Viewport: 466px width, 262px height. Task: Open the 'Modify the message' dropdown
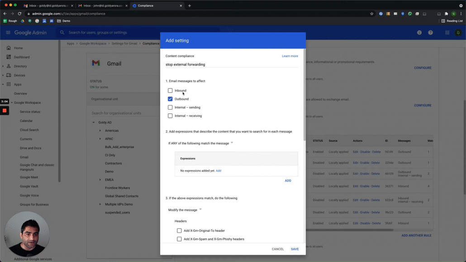pyautogui.click(x=185, y=210)
